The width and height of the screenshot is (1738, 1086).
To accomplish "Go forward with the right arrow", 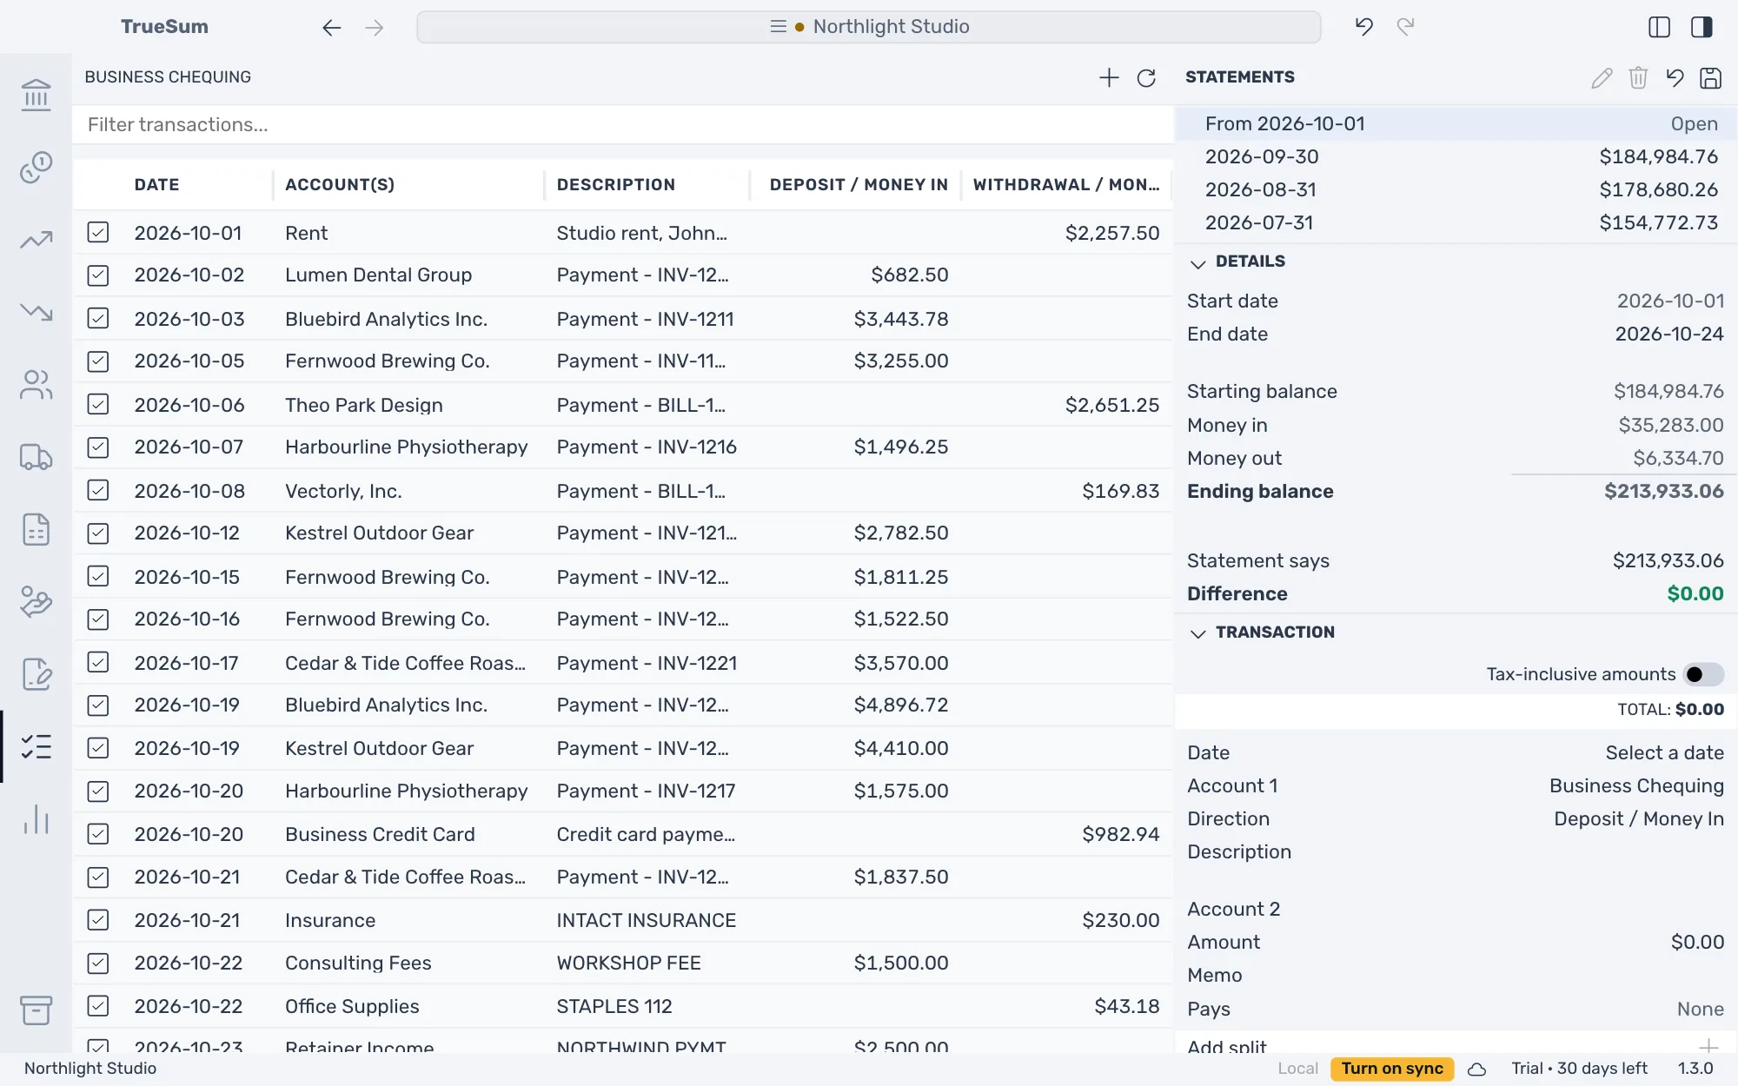I will pyautogui.click(x=375, y=27).
